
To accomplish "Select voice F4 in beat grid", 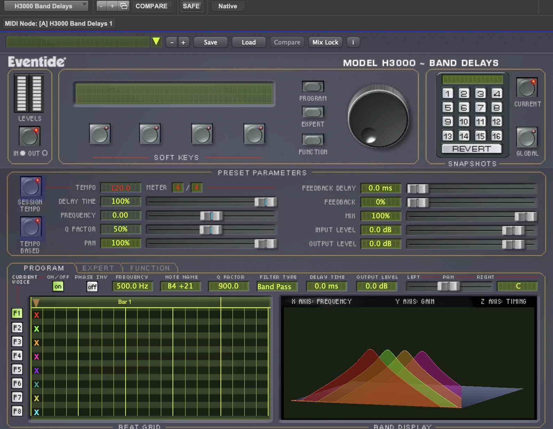I will point(17,355).
